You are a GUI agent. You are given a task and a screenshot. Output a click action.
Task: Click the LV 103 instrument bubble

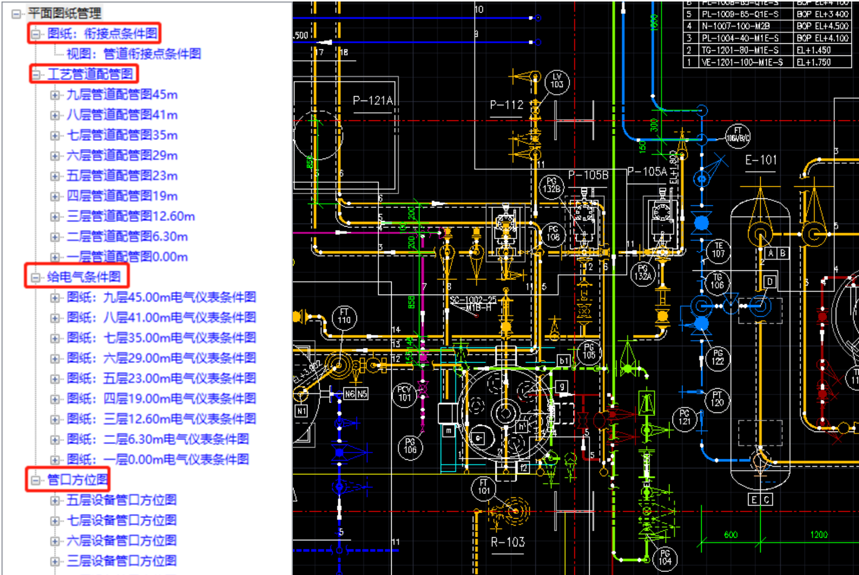(557, 81)
